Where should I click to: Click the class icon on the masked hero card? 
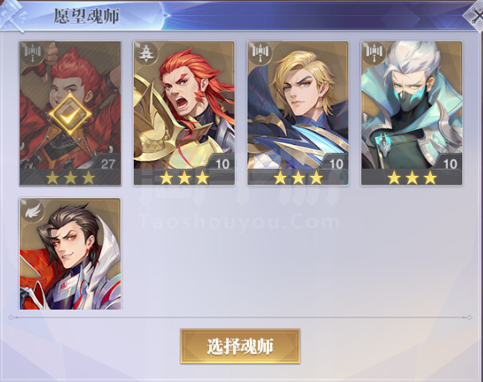[x=374, y=52]
